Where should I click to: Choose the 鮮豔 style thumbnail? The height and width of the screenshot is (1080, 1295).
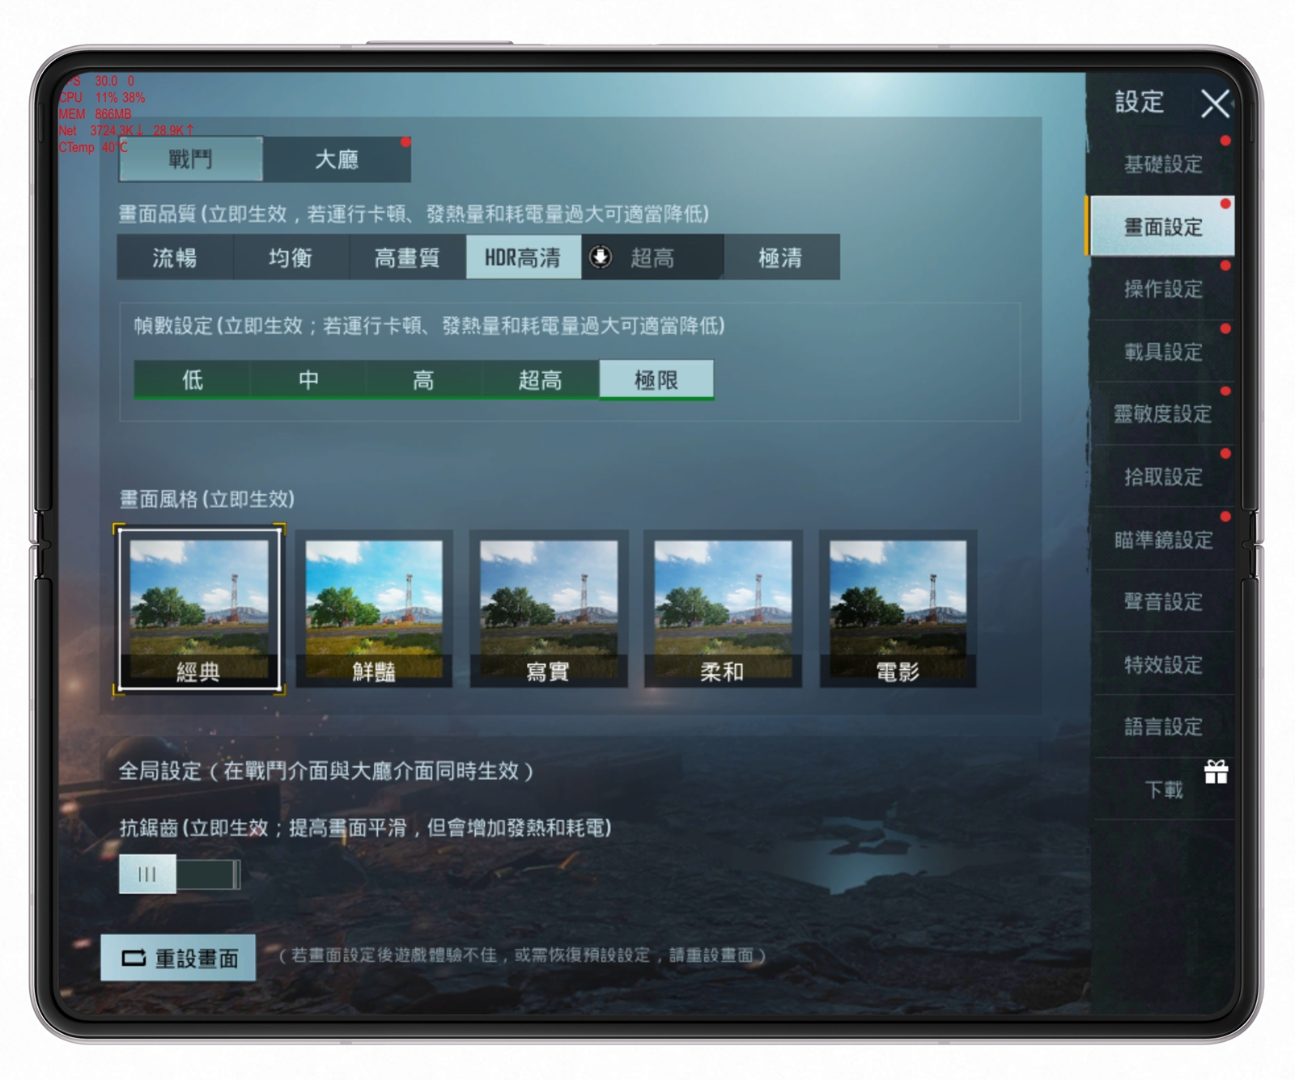[374, 608]
